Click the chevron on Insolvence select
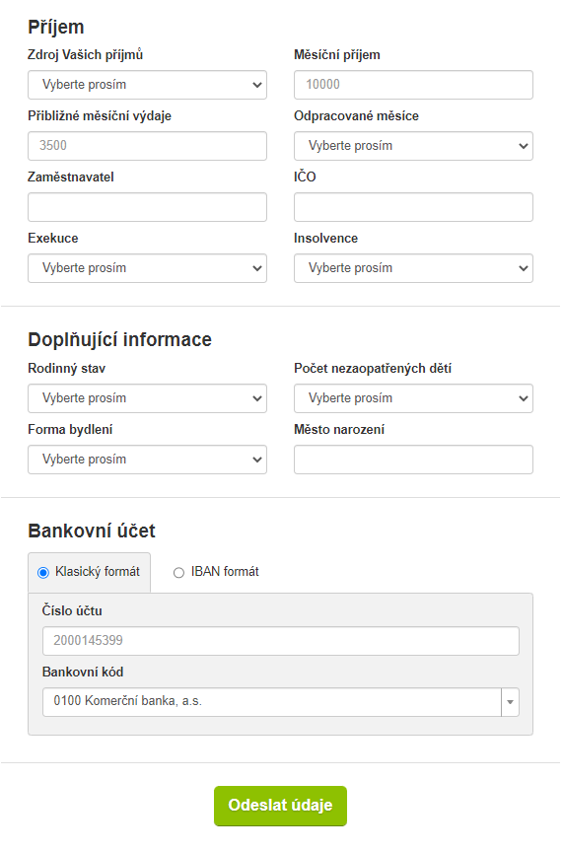Image resolution: width=563 pixels, height=851 pixels. (x=524, y=268)
